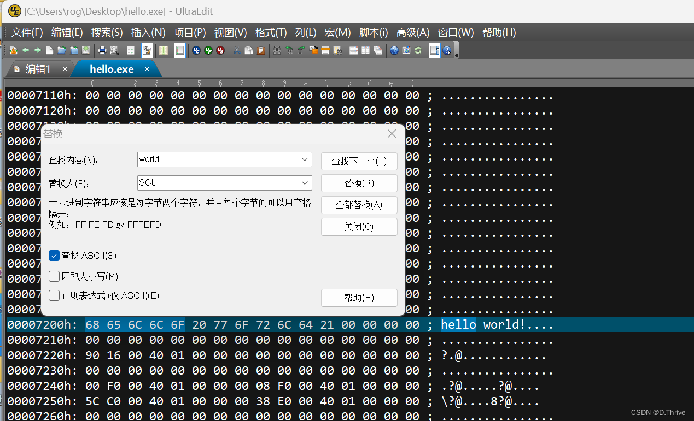Enable 匹配大小写(M) option
The image size is (694, 421).
54,276
